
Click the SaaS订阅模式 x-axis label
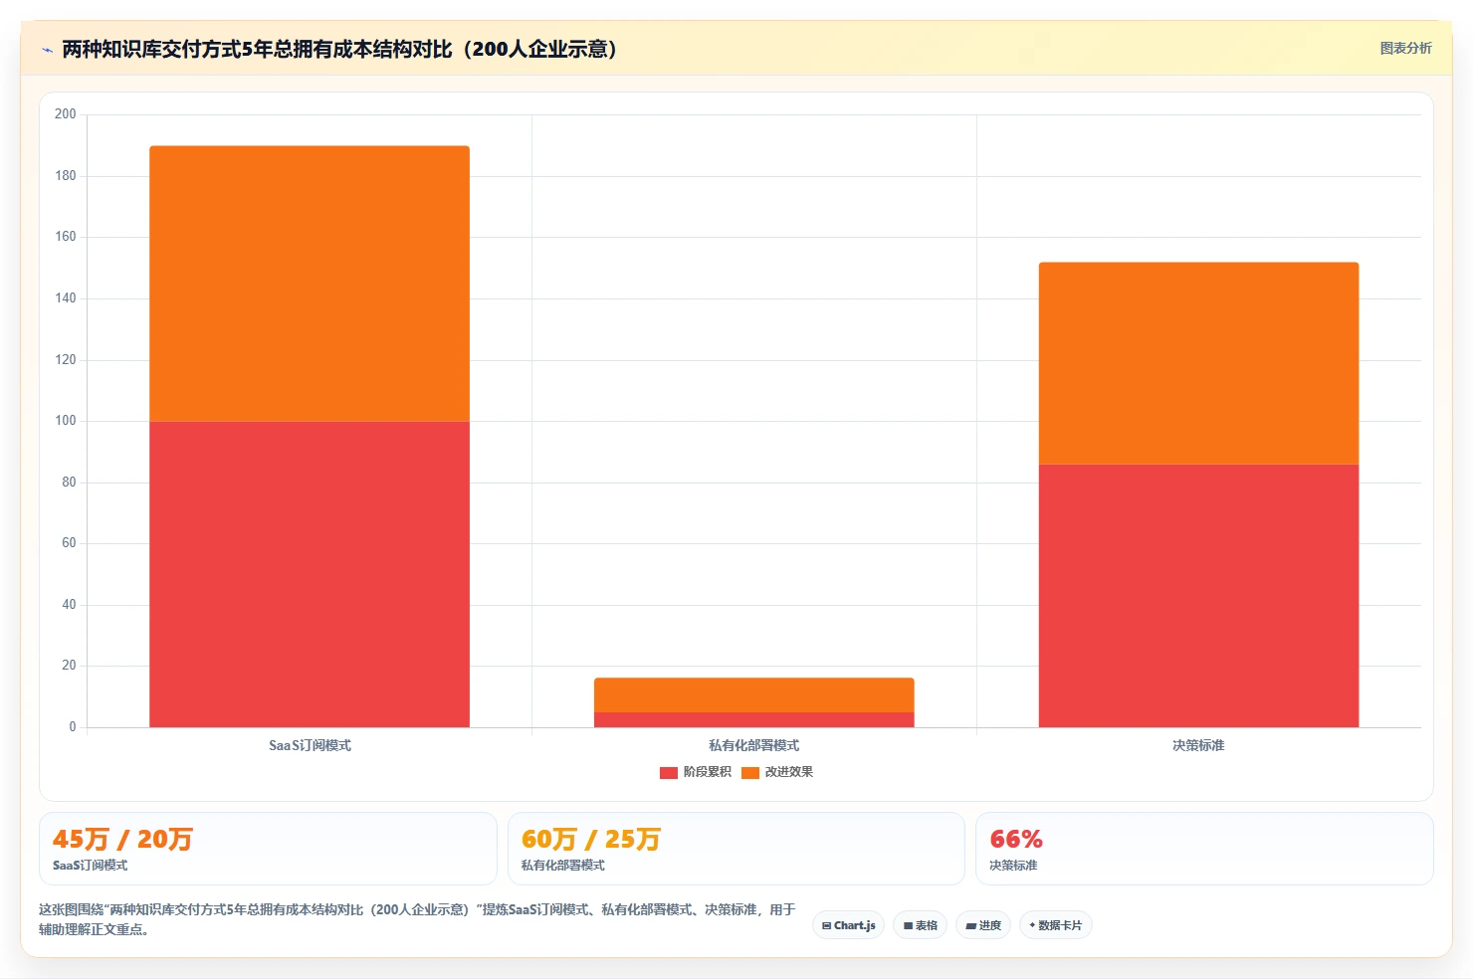point(310,745)
